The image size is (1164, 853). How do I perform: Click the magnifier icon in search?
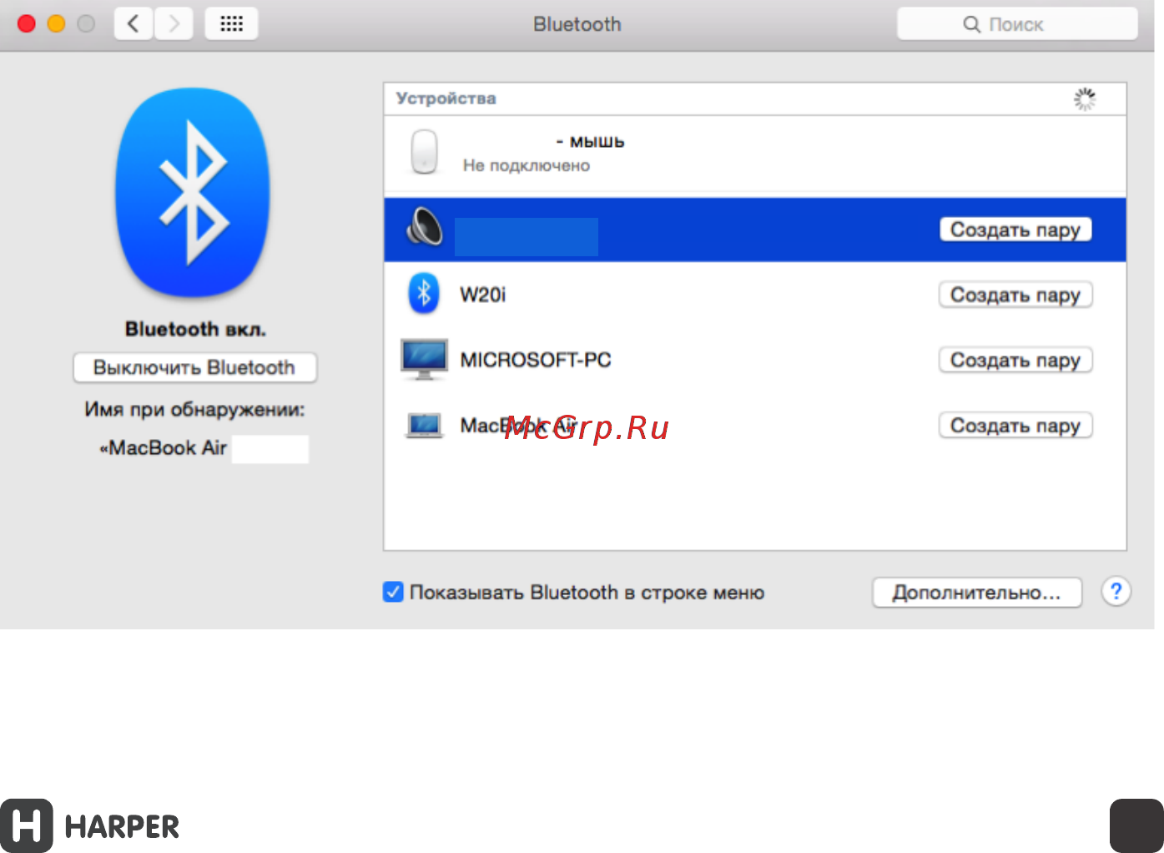coord(971,24)
